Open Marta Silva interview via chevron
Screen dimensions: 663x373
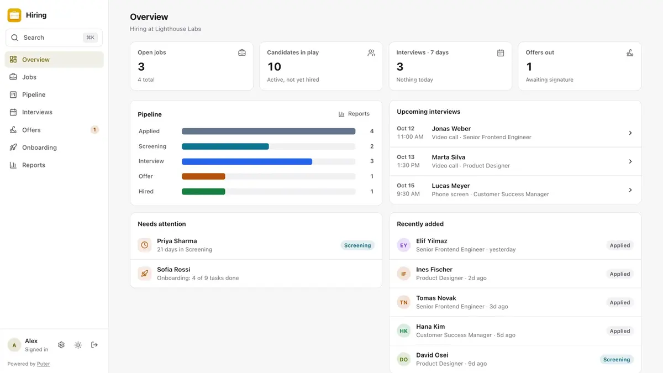coord(630,161)
